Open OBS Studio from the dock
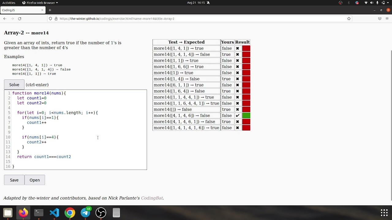The image size is (392, 220). pyautogui.click(x=101, y=213)
